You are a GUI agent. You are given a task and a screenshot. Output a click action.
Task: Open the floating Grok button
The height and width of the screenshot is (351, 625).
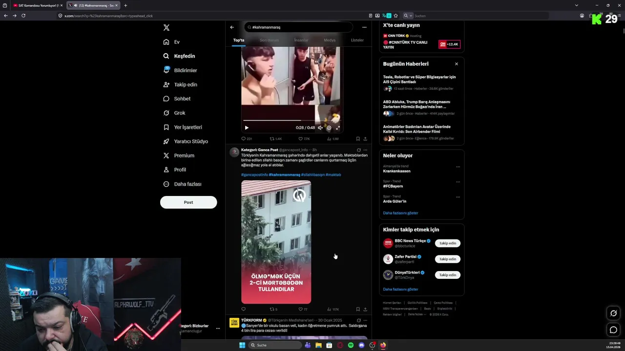(613, 313)
